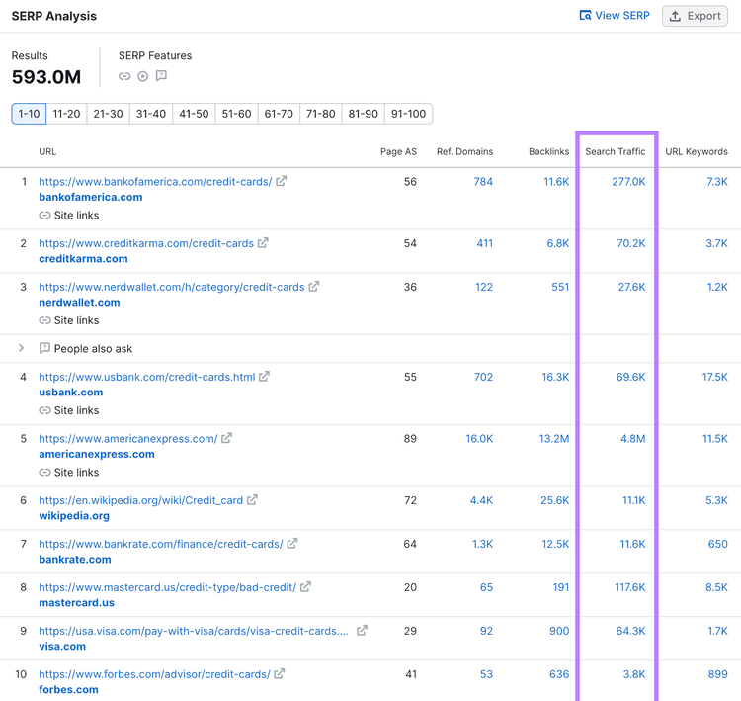Screen dimensions: 741x701
Task: Open the mastercard.us bad-credit URL
Action: (x=167, y=587)
